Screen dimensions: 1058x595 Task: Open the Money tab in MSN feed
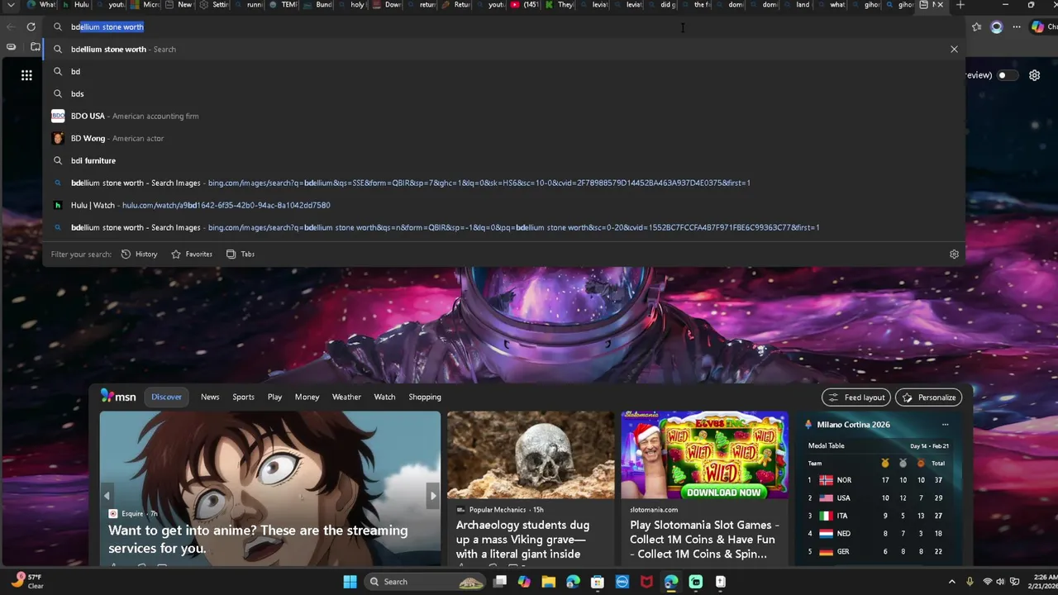307,397
